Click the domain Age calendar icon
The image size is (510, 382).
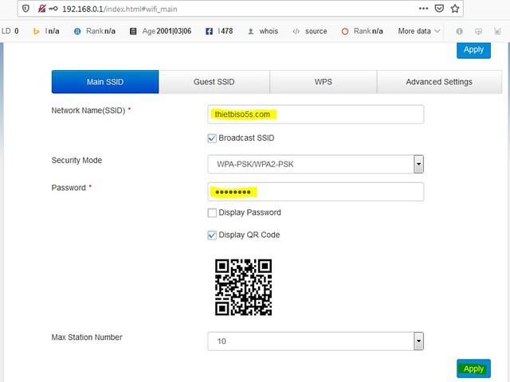click(133, 31)
